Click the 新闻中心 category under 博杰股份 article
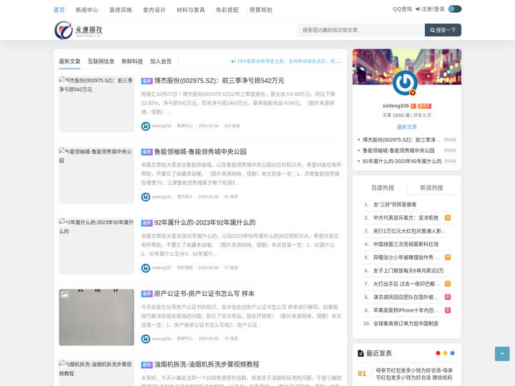 pos(185,126)
